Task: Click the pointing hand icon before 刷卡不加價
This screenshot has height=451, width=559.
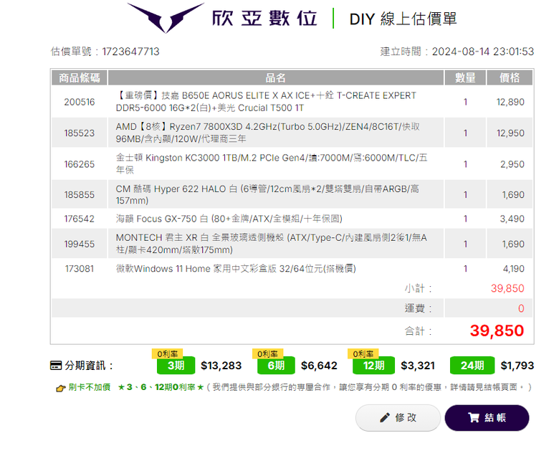Action: coord(61,388)
